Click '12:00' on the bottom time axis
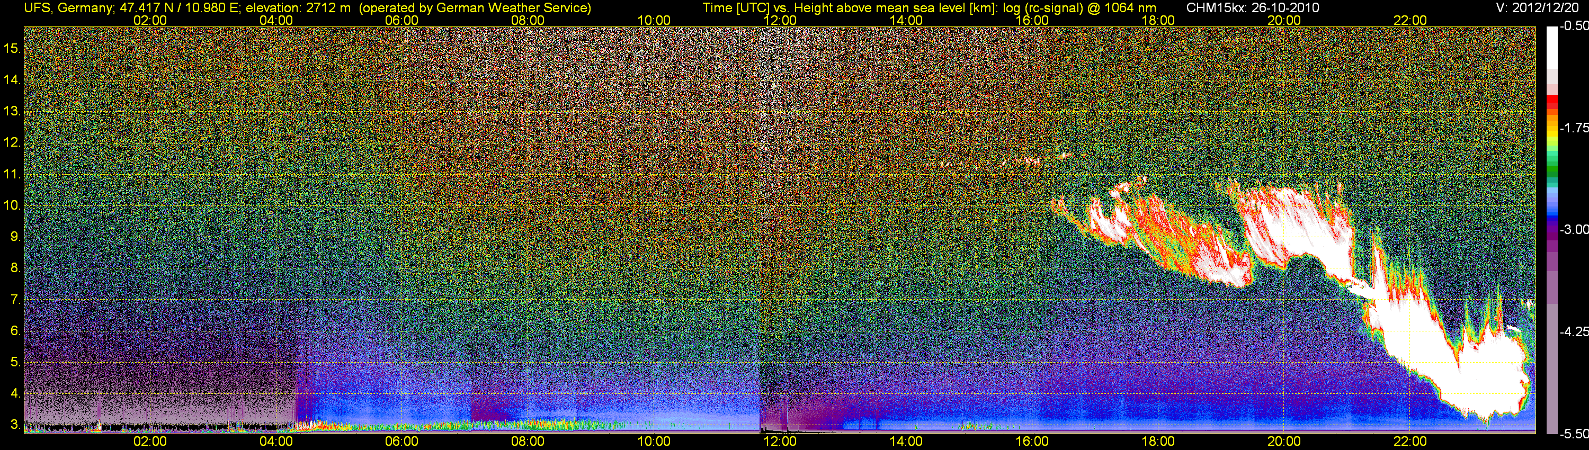 click(x=780, y=442)
